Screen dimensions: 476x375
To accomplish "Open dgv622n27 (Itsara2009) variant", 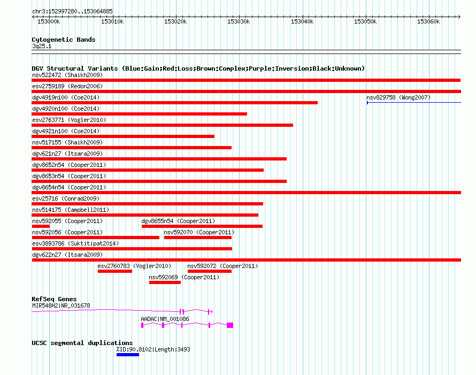I will tap(247, 260).
